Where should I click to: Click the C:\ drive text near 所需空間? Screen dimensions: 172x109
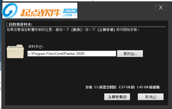(x=96, y=87)
